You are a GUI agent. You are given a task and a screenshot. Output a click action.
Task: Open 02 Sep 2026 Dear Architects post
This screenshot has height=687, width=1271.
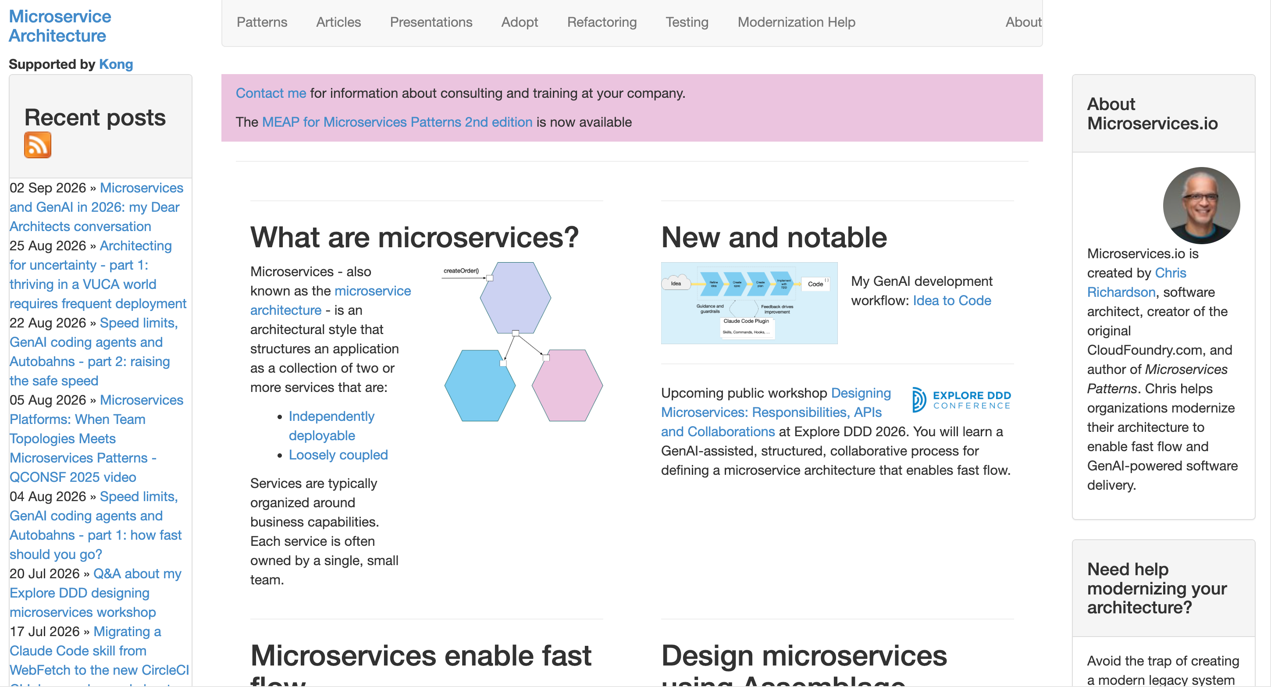click(x=96, y=207)
